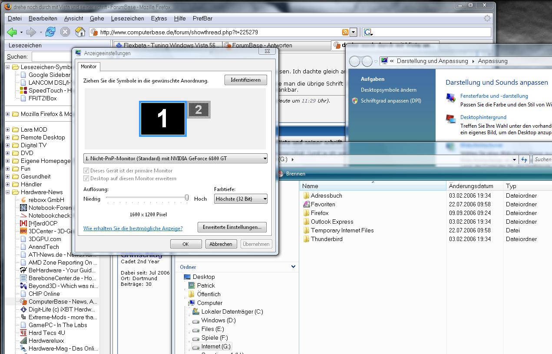Image resolution: width=552 pixels, height=354 pixels.
Task: Click Abbrechen in Anzeigeeinstellungen dialog
Action: (221, 244)
